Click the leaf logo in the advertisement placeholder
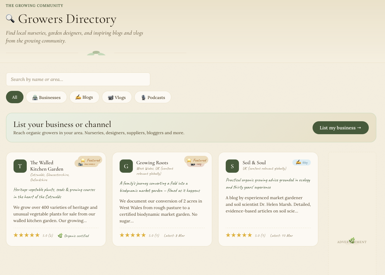This screenshot has width=385, height=275. [352, 240]
